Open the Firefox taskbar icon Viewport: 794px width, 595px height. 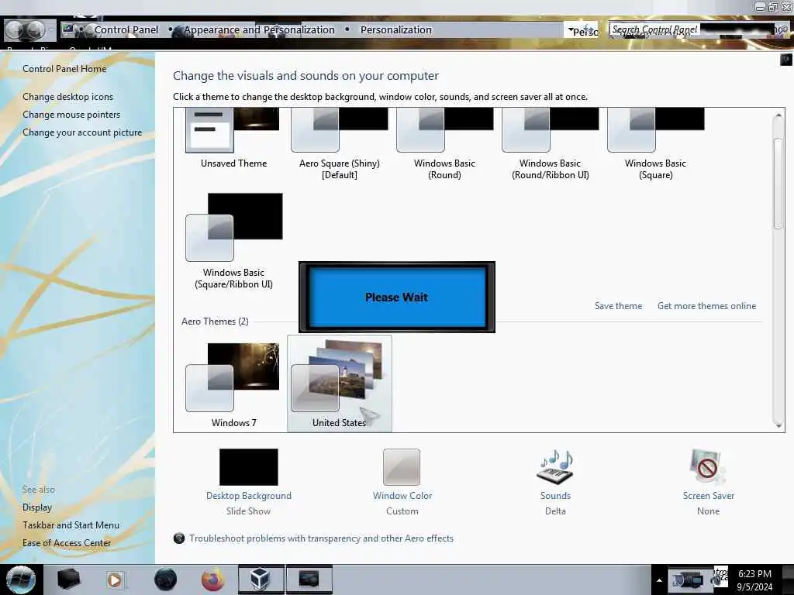pos(212,580)
